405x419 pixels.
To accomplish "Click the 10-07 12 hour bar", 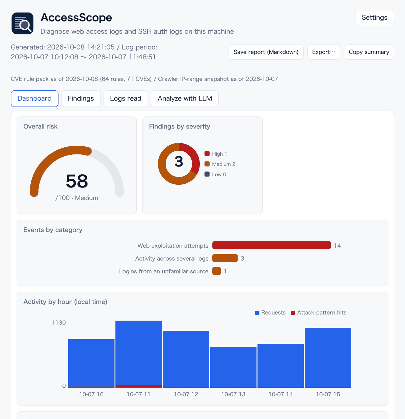I will (x=186, y=359).
